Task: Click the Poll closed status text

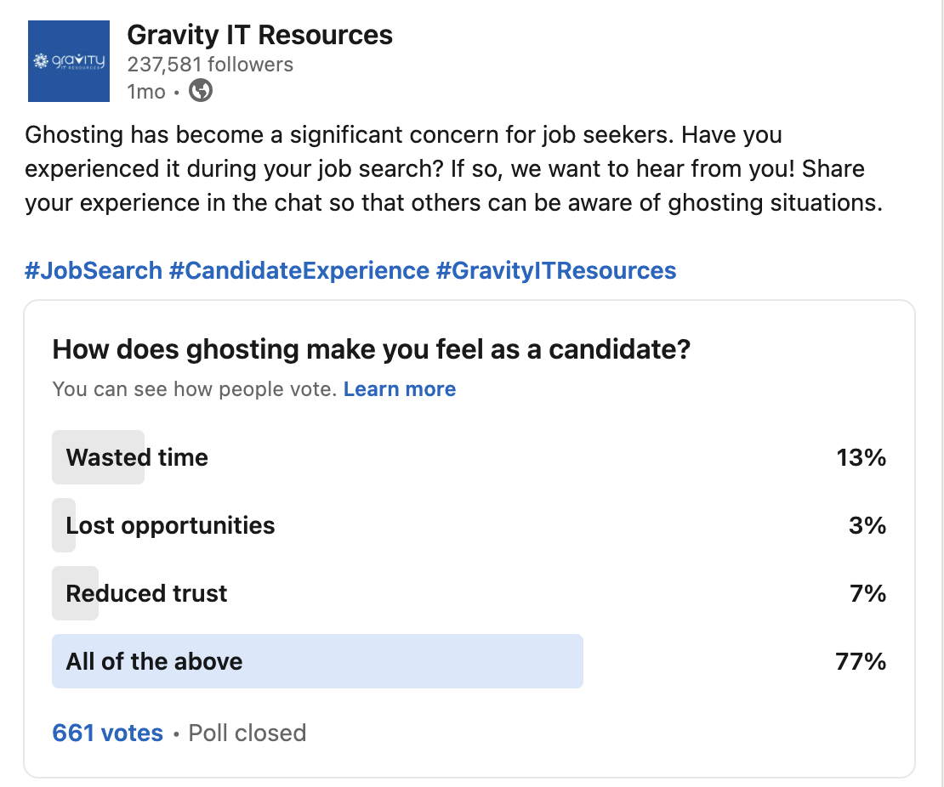Action: click(247, 733)
